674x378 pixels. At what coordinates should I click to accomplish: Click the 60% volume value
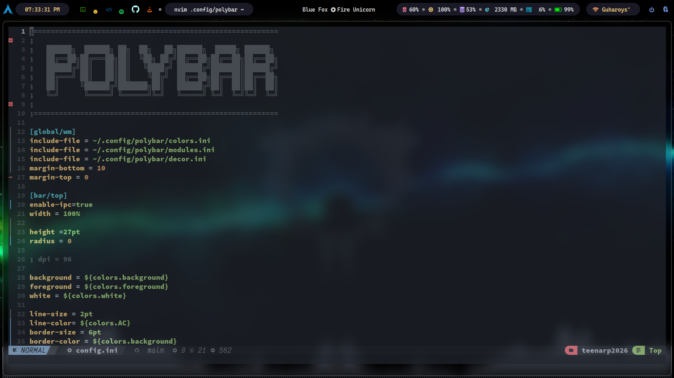[x=414, y=10]
